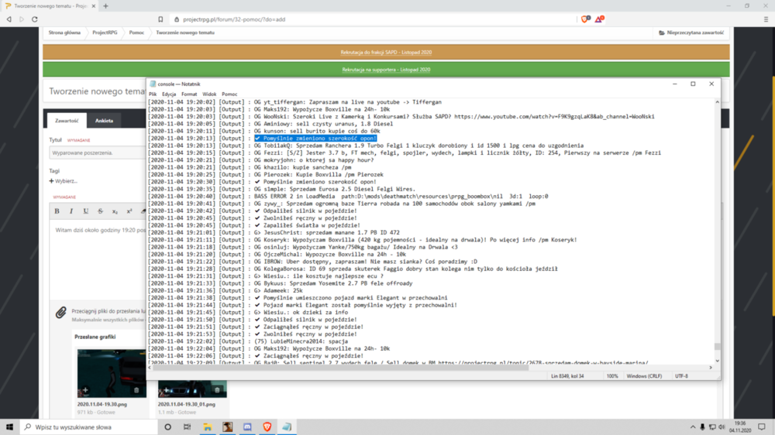Open the browser hamburger menu
Image resolution: width=775 pixels, height=435 pixels.
pyautogui.click(x=766, y=19)
